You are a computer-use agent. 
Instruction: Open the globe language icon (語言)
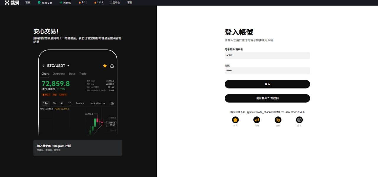(299, 120)
